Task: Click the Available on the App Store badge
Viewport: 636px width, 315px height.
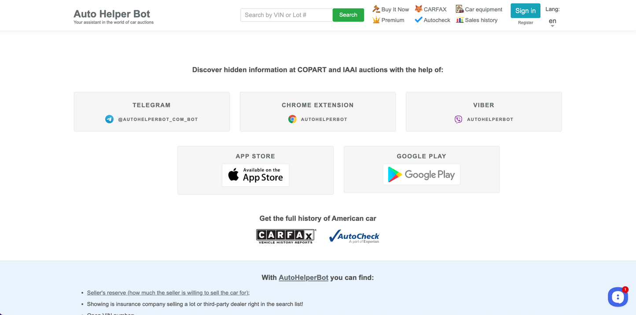Action: tap(255, 175)
